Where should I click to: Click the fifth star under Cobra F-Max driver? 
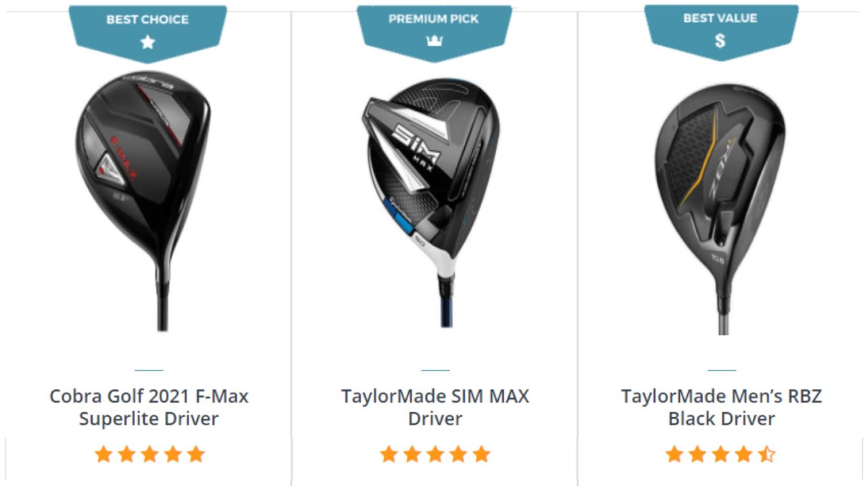[x=196, y=454]
